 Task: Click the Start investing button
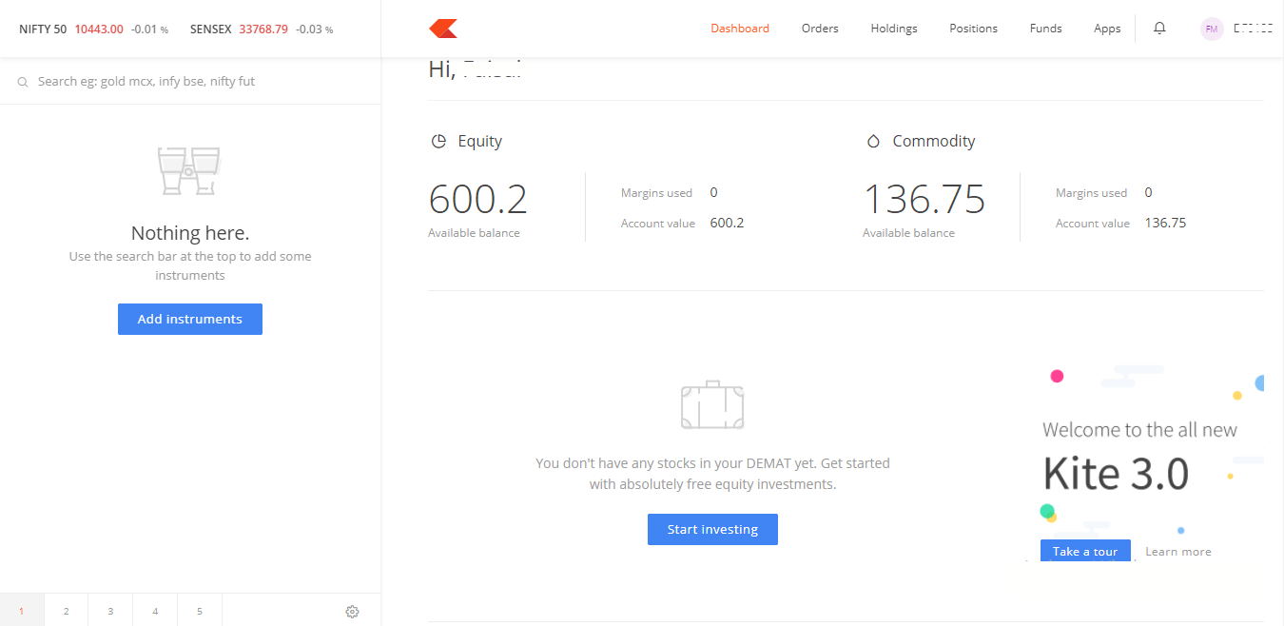pyautogui.click(x=712, y=529)
